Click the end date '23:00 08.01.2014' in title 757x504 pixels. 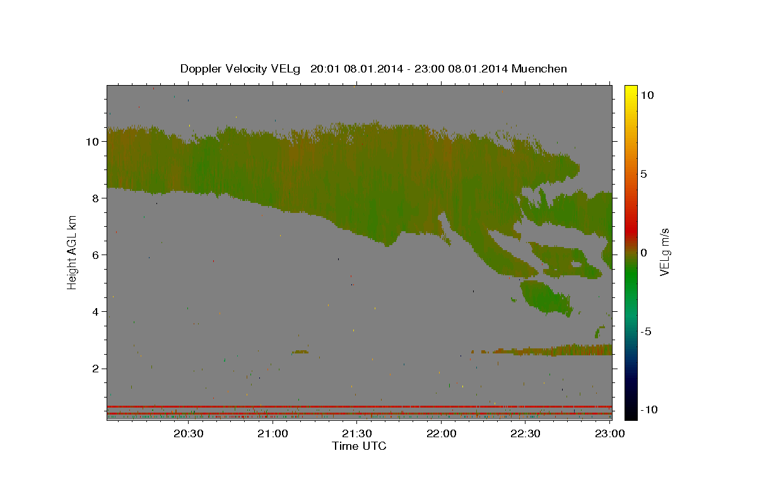460,69
